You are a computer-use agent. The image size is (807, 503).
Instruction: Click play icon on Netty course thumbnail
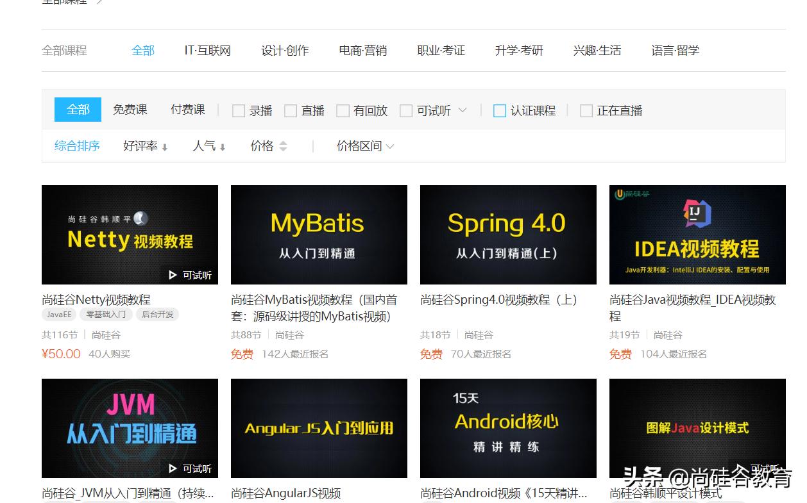click(173, 275)
